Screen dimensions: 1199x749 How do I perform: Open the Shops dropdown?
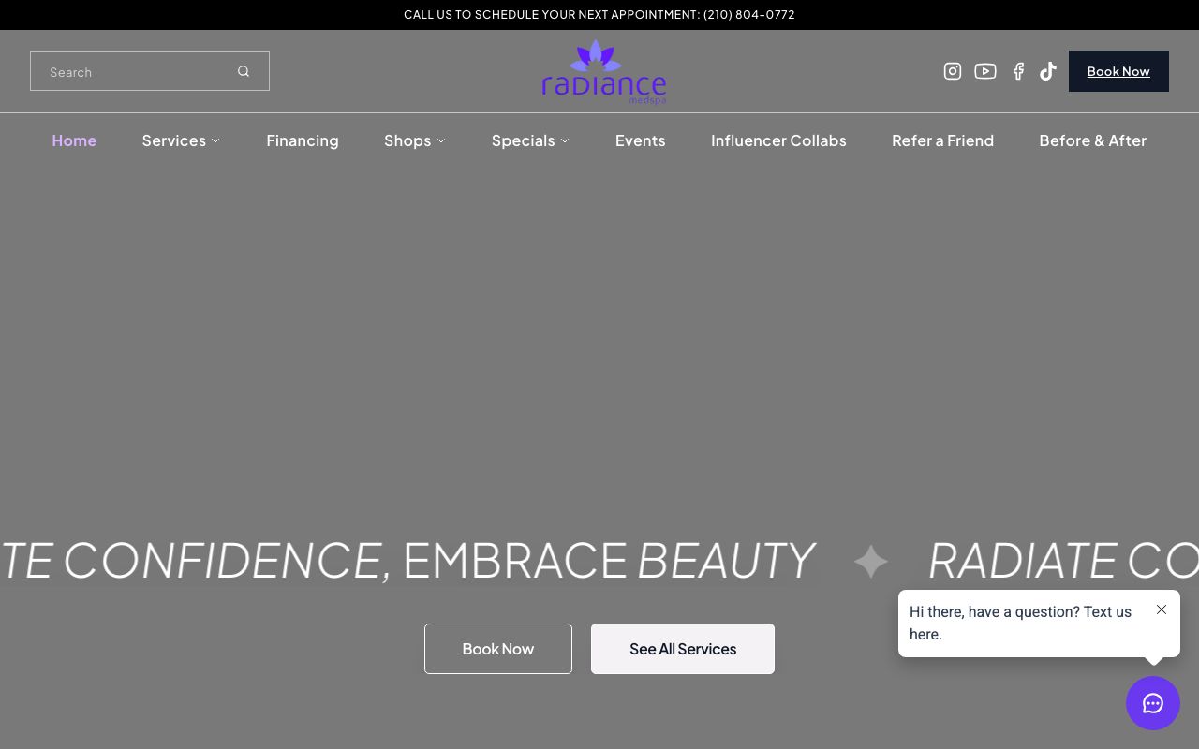pos(415,140)
